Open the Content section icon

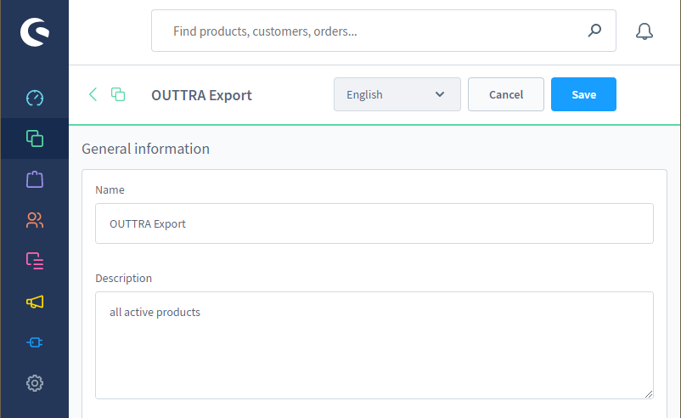pyautogui.click(x=35, y=261)
